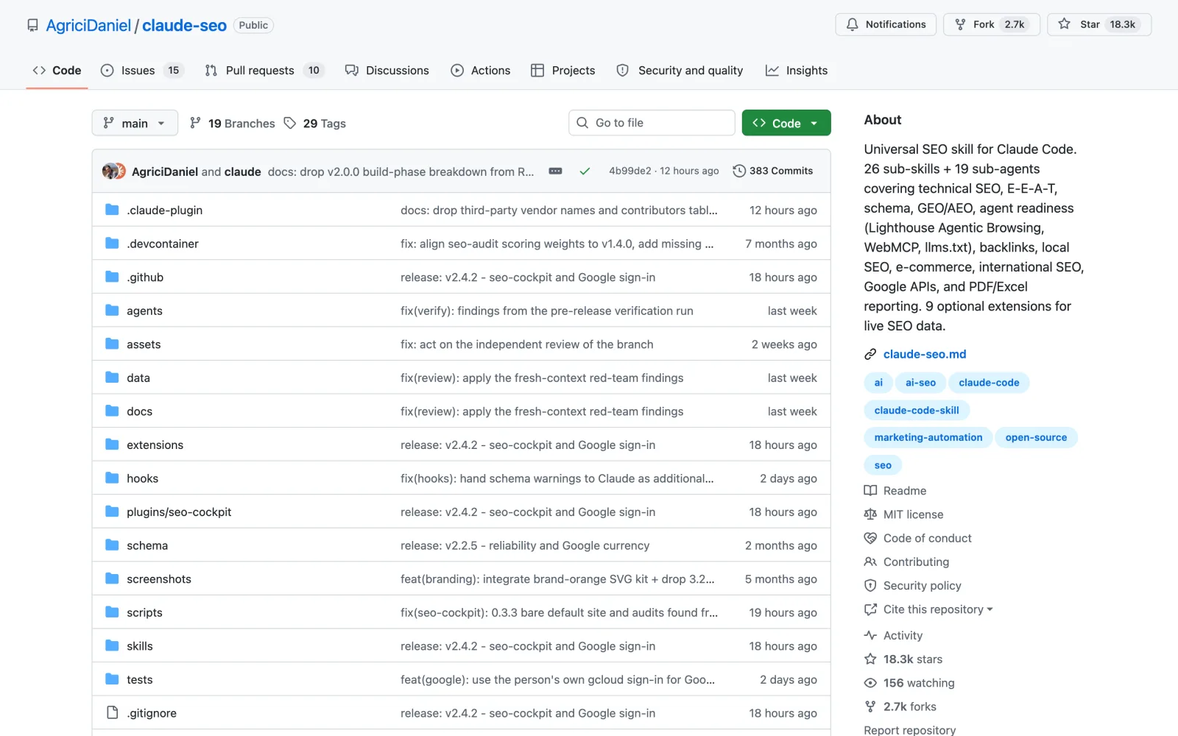Expand the Cite this repository dropdown

[x=938, y=609]
